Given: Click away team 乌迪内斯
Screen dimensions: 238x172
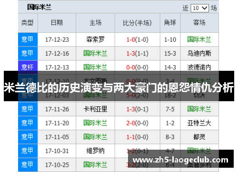Looking at the screenshot, I should (199, 53).
